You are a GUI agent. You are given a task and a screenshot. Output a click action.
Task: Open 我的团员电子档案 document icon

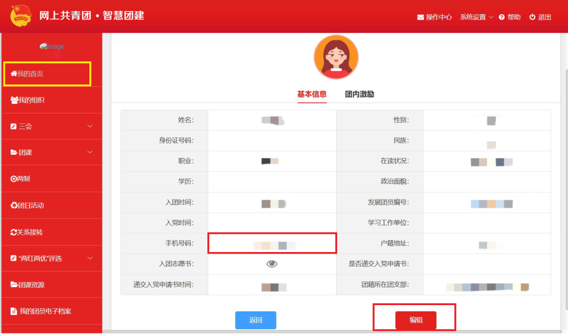click(x=14, y=311)
